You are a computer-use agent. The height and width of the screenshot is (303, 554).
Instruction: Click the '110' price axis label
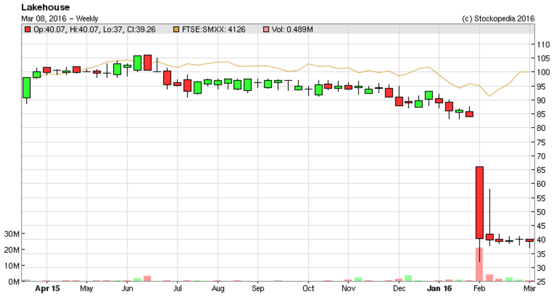coord(544,45)
